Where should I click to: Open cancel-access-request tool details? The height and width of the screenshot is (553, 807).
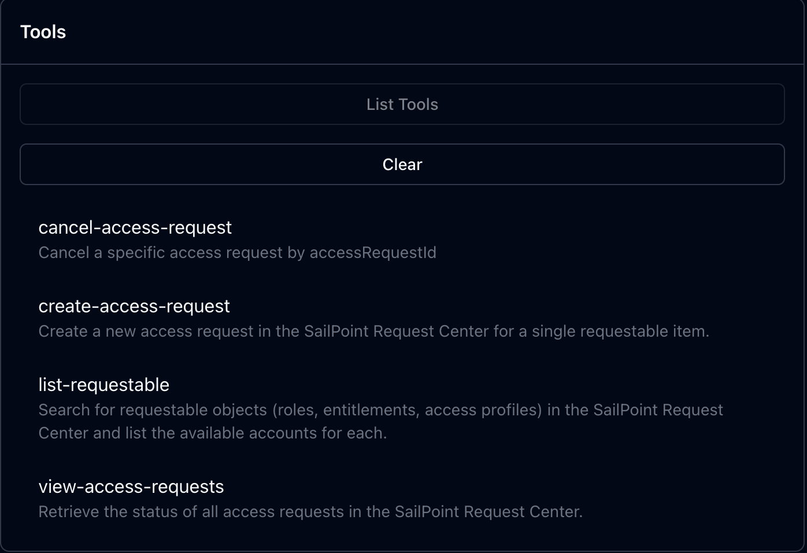pyautogui.click(x=135, y=227)
